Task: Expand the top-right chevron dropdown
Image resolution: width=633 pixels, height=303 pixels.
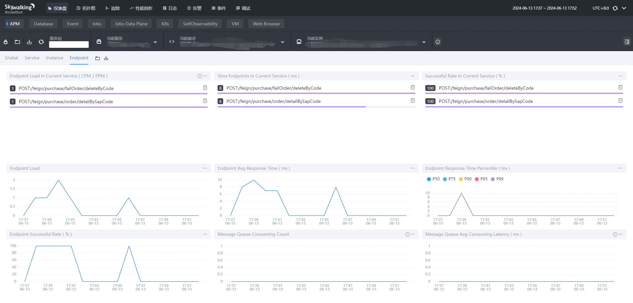Action: pyautogui.click(x=624, y=8)
